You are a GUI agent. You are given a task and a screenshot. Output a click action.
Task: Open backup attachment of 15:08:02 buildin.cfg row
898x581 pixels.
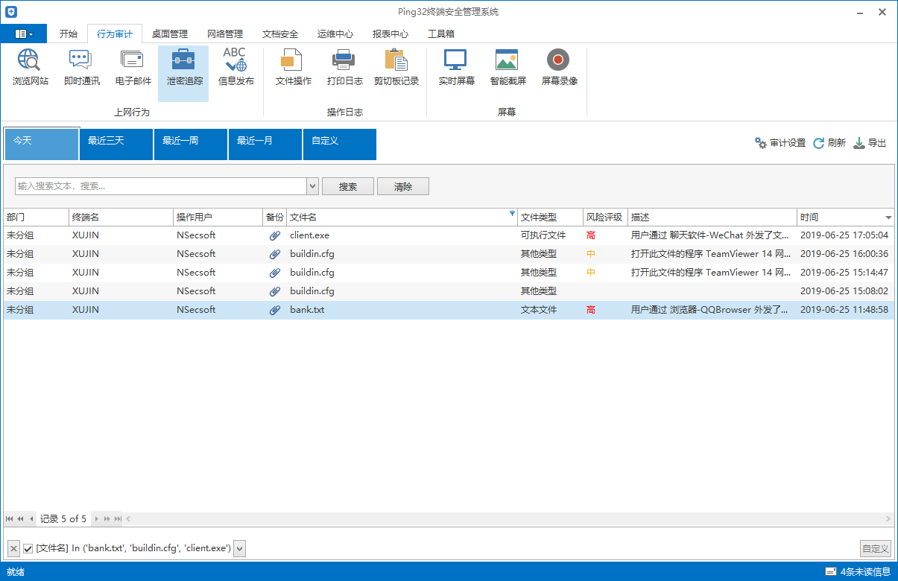point(275,291)
